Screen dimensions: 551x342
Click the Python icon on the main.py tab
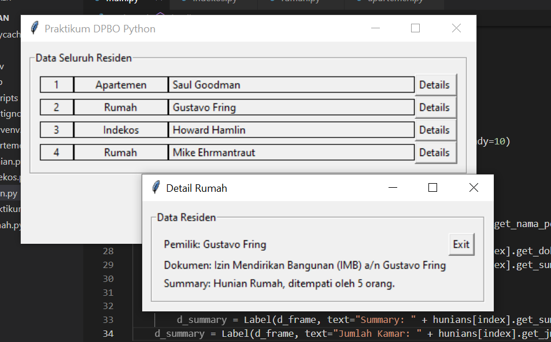coord(97,2)
